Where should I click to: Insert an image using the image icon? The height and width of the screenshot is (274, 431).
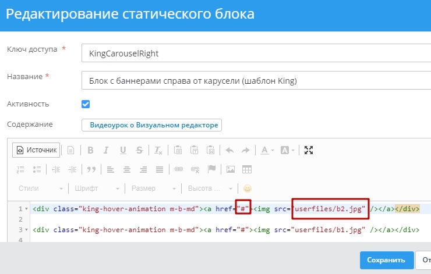click(x=231, y=169)
